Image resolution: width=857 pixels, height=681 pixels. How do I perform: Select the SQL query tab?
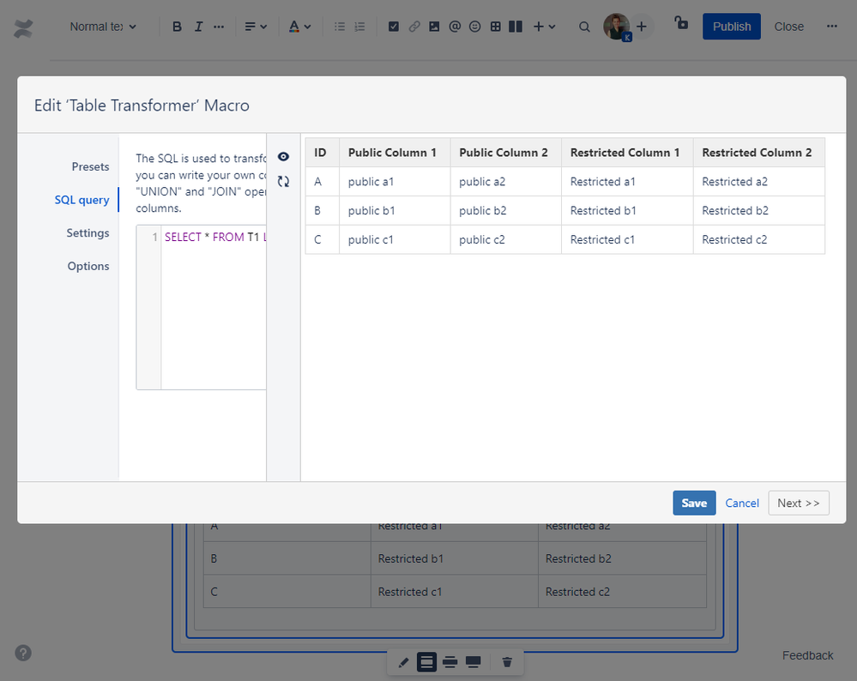point(82,200)
